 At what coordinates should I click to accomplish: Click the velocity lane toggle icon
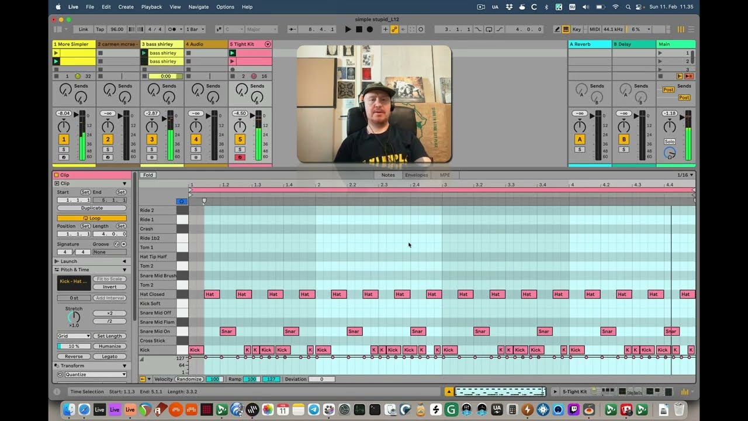click(143, 379)
